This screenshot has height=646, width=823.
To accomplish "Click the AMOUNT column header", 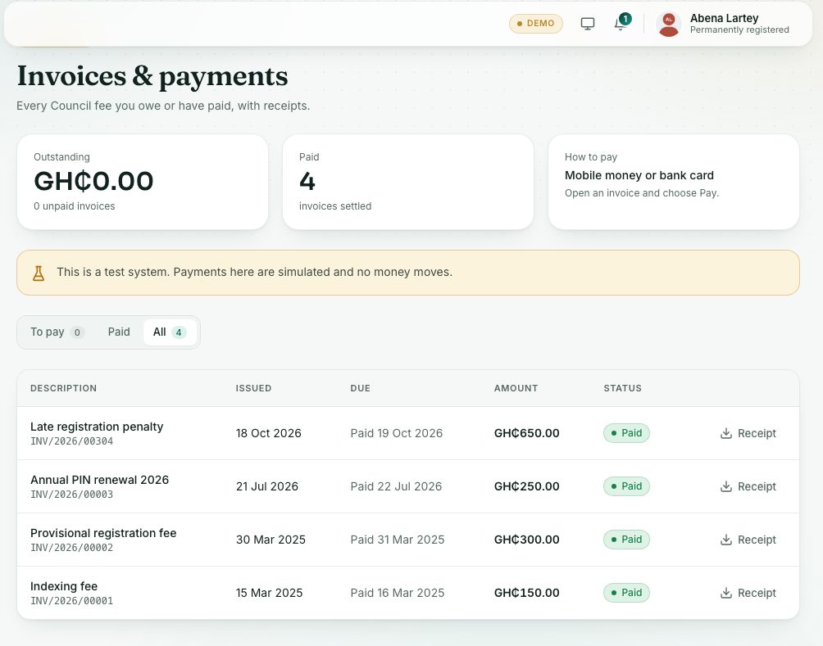I will pyautogui.click(x=516, y=388).
